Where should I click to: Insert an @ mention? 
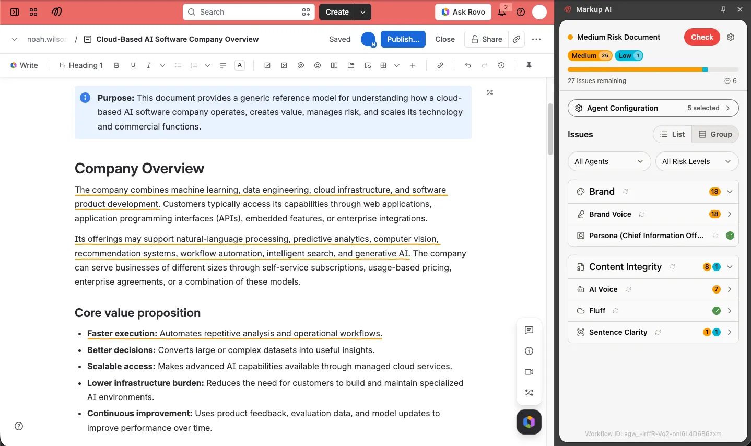click(301, 65)
